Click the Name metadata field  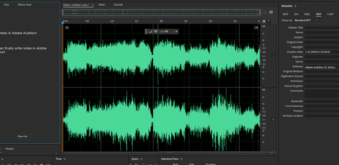click(x=322, y=32)
